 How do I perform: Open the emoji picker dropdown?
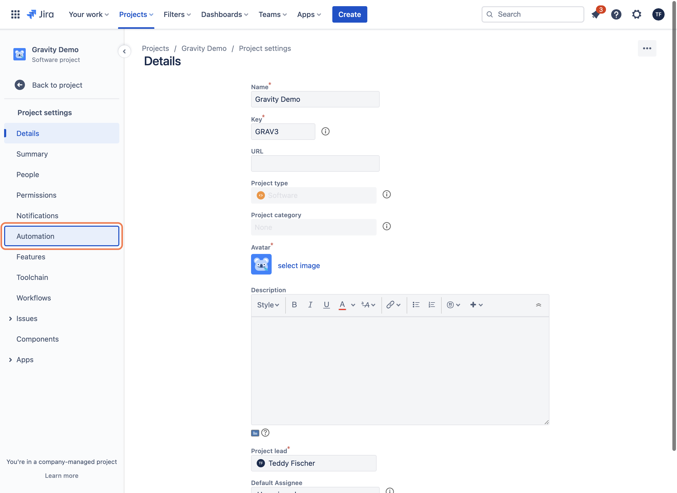point(453,305)
